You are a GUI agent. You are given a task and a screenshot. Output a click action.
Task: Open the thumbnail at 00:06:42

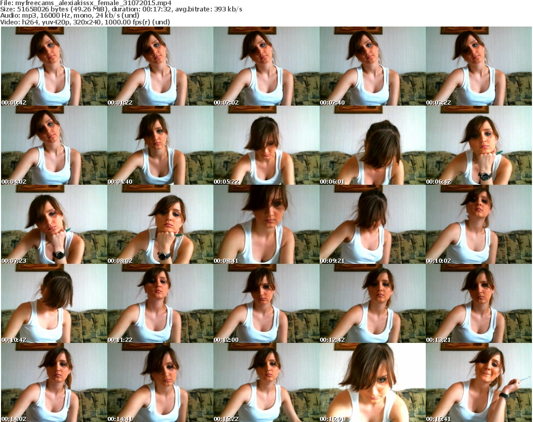pos(479,145)
